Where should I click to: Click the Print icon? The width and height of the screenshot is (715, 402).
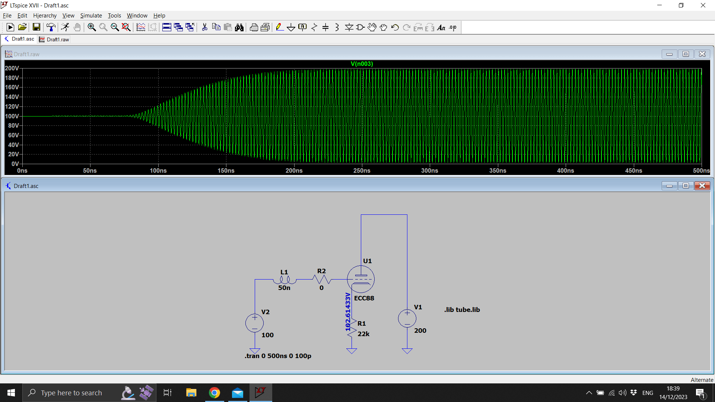click(254, 27)
